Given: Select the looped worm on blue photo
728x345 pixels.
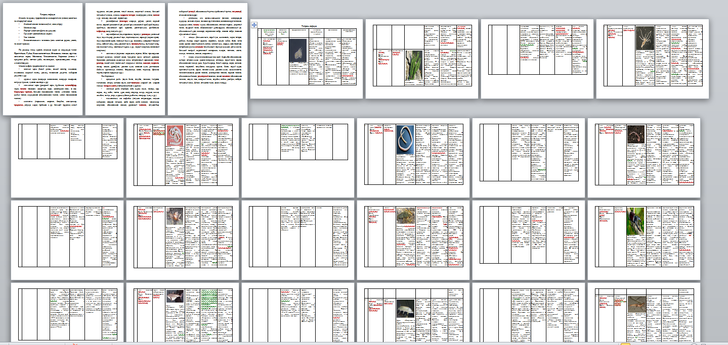Looking at the screenshot, I should [405, 139].
